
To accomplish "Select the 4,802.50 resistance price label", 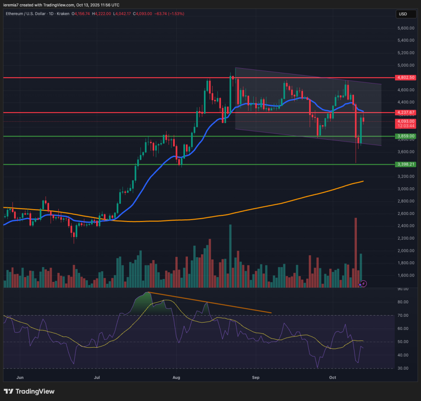I will (406, 78).
